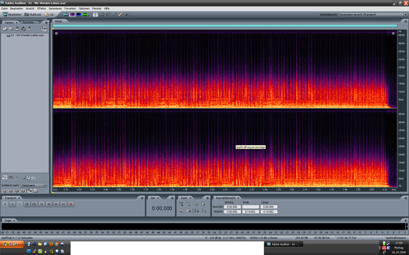Click cyan horizontal zoom navigation bar
Viewport: 409px width, 255px height.
coord(225,25)
